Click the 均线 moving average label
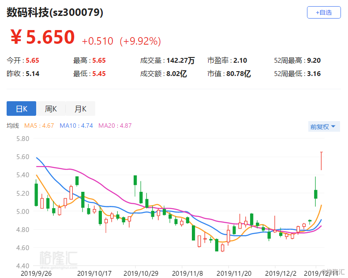 13,126
